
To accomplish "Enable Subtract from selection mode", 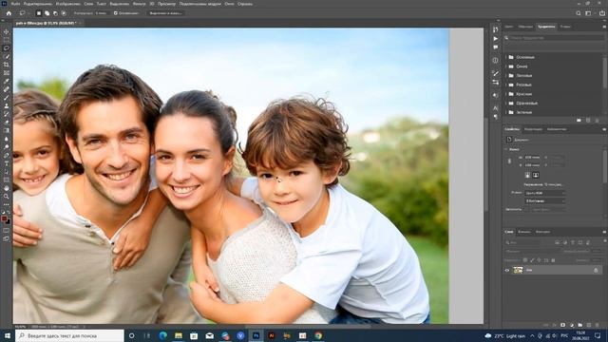I will pyautogui.click(x=55, y=13).
